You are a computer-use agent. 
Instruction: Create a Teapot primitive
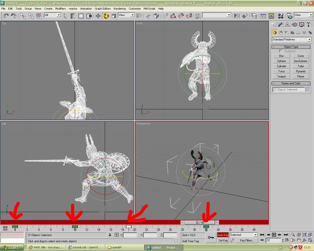tap(281, 76)
